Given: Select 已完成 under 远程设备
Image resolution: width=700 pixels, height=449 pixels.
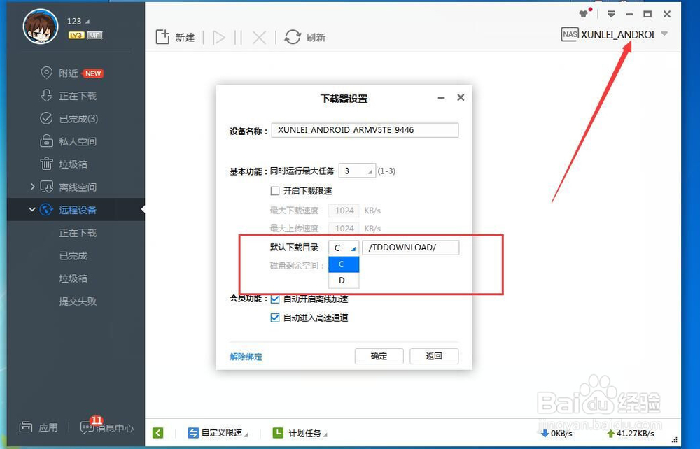Looking at the screenshot, I should pos(73,255).
